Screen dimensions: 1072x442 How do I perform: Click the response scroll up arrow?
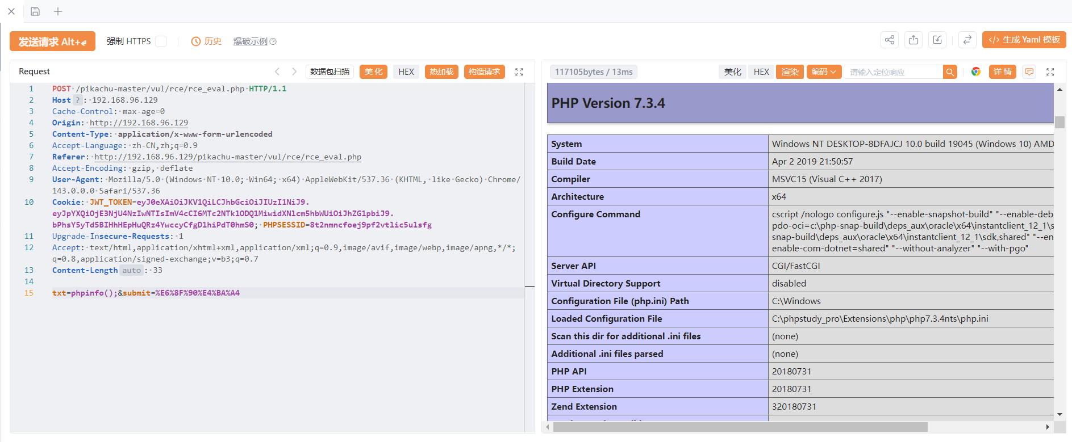(x=1060, y=90)
